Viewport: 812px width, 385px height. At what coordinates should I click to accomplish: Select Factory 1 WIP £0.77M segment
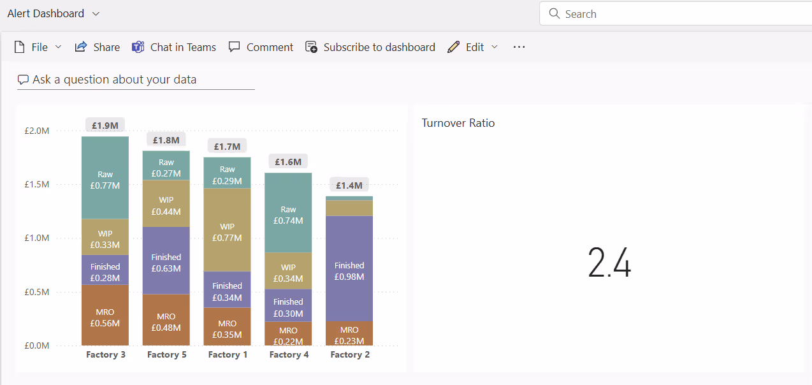tap(228, 230)
